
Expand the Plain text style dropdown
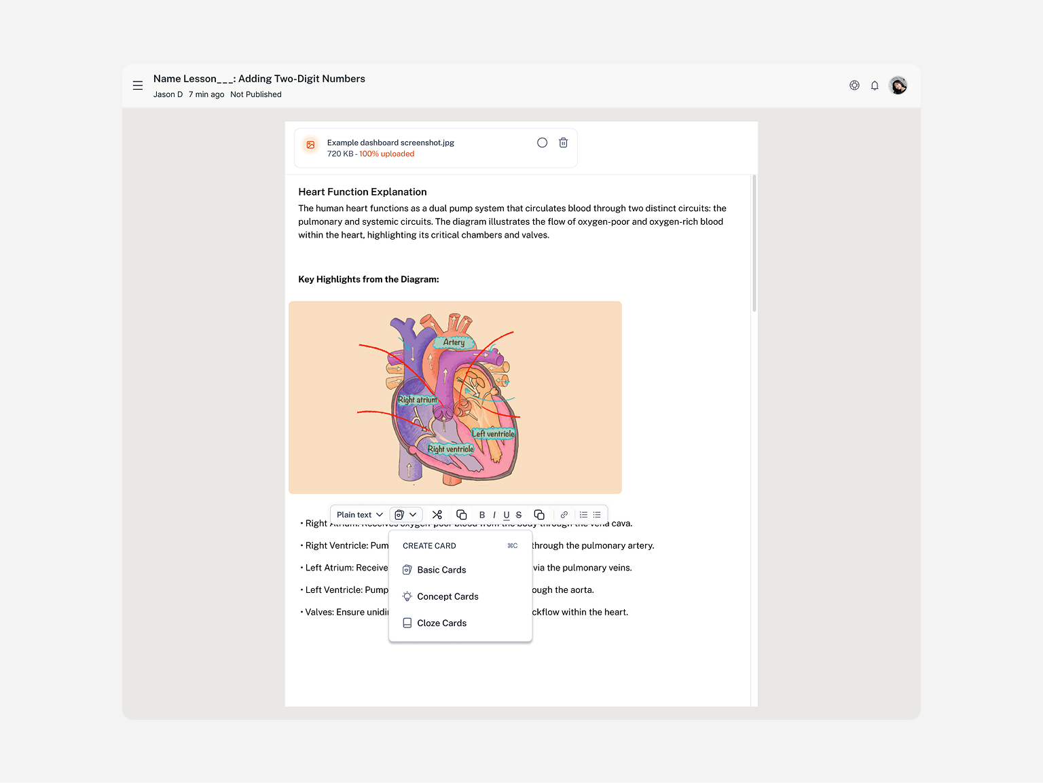360,515
